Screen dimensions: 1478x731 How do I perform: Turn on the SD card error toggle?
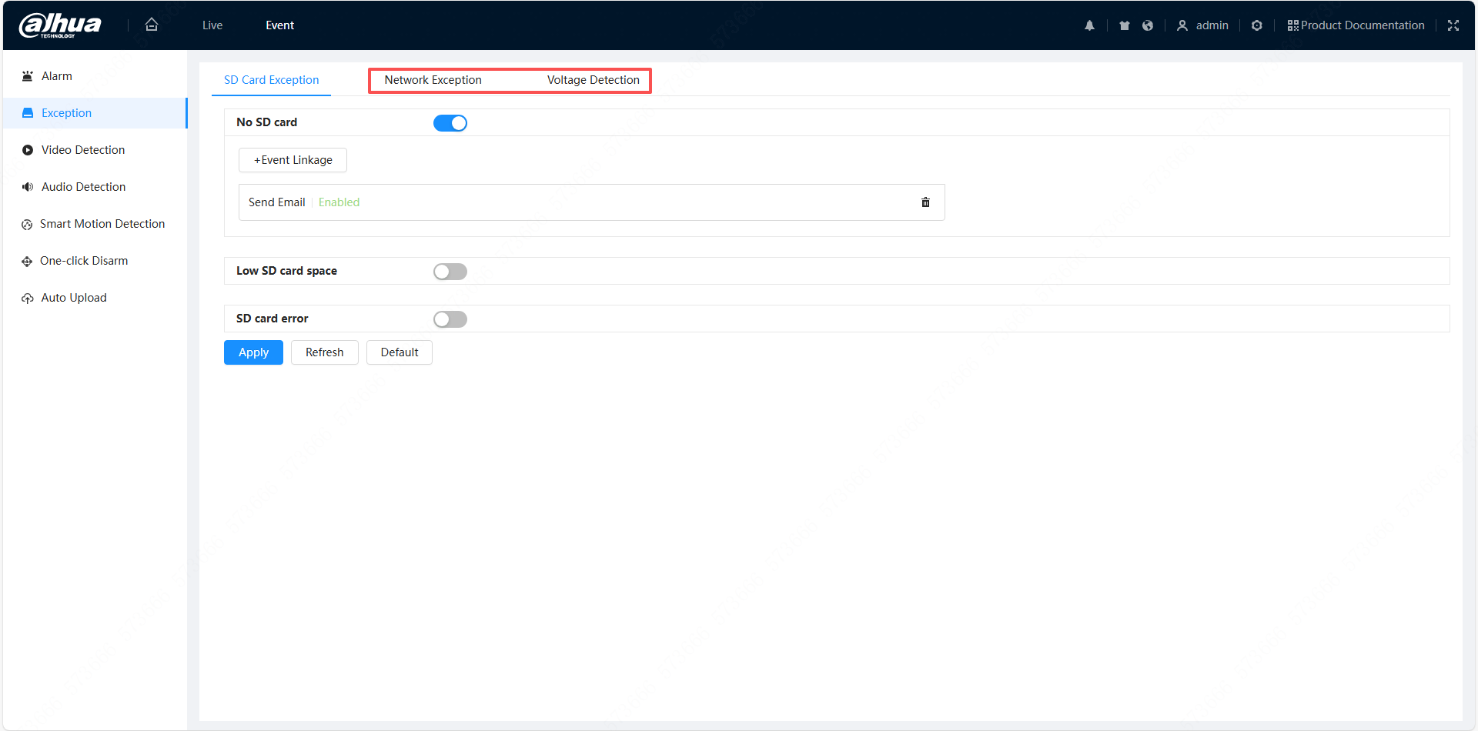(x=450, y=319)
